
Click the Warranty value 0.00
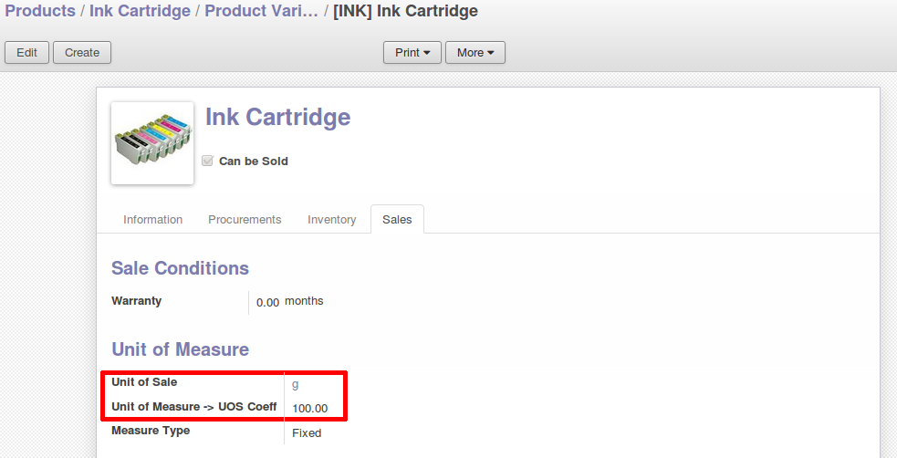[x=267, y=302]
